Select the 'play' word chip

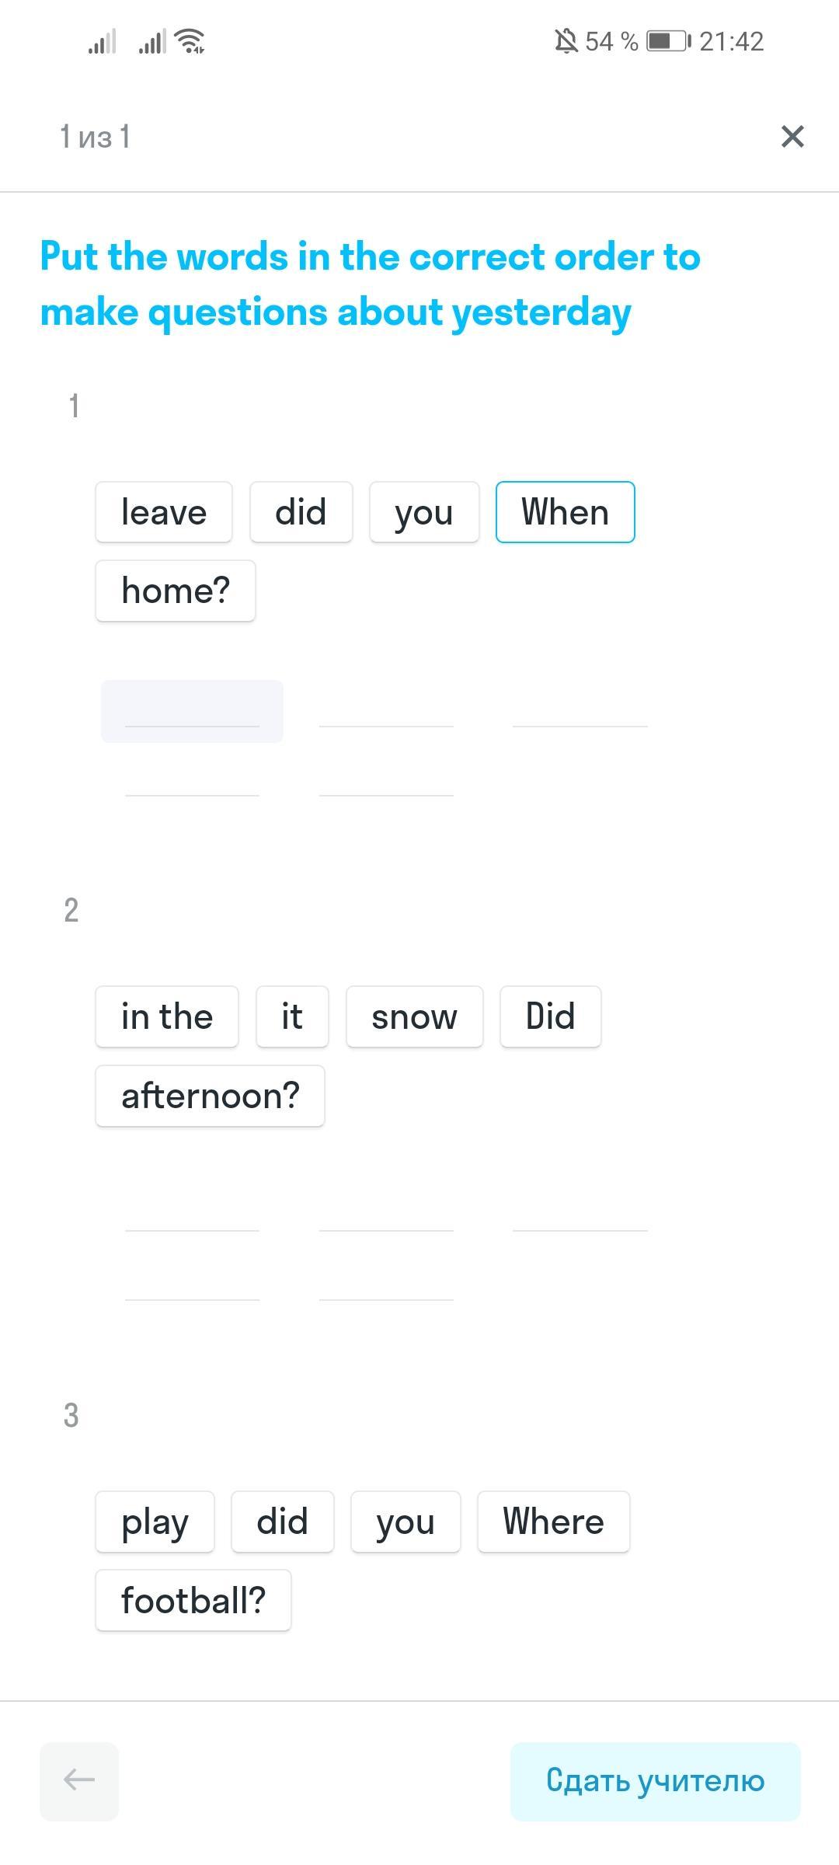point(155,1522)
